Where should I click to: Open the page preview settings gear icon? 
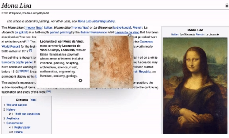pos(80,80)
